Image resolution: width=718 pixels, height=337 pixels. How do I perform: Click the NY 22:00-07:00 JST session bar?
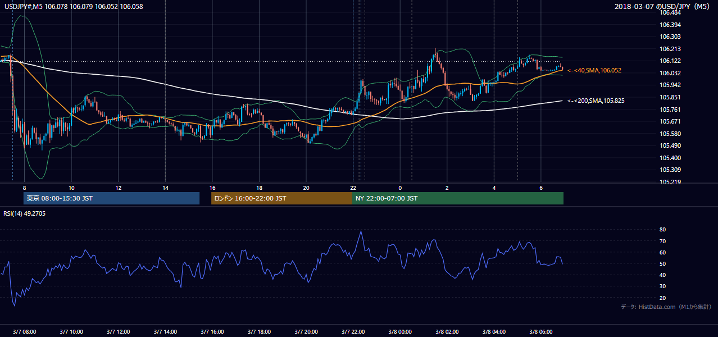[458, 198]
